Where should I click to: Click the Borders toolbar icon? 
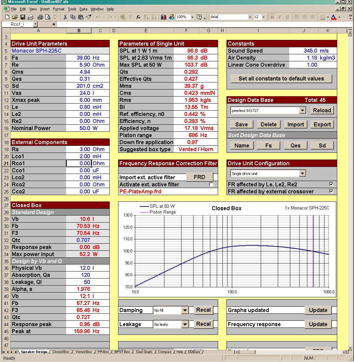[x=322, y=17]
